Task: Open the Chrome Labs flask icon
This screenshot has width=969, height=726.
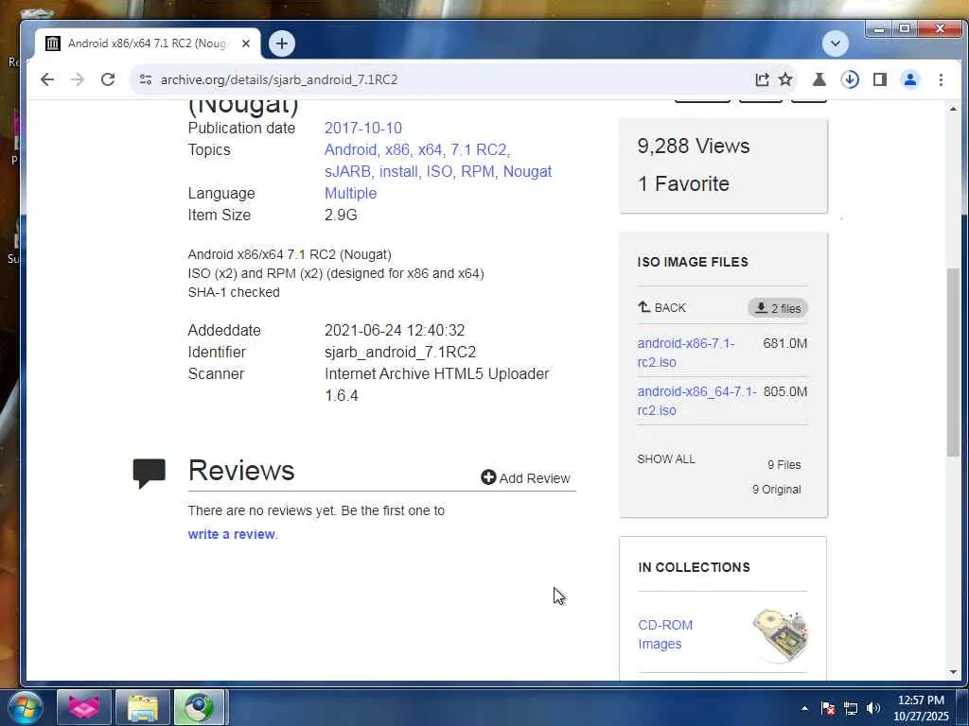Action: point(819,79)
